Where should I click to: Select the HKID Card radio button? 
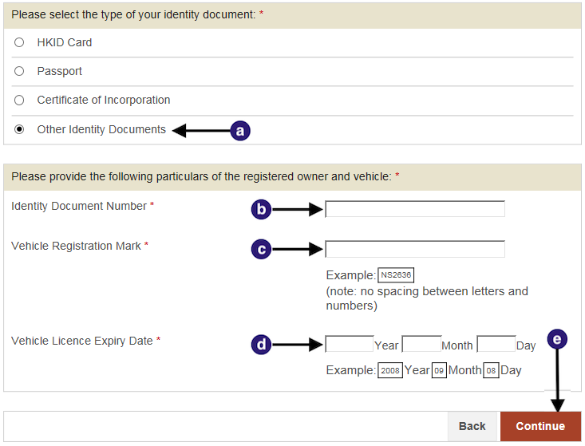tap(19, 42)
